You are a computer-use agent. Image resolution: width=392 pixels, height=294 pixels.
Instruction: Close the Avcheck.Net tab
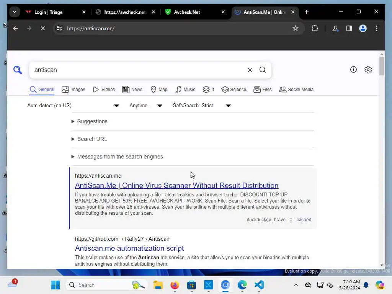(x=223, y=12)
